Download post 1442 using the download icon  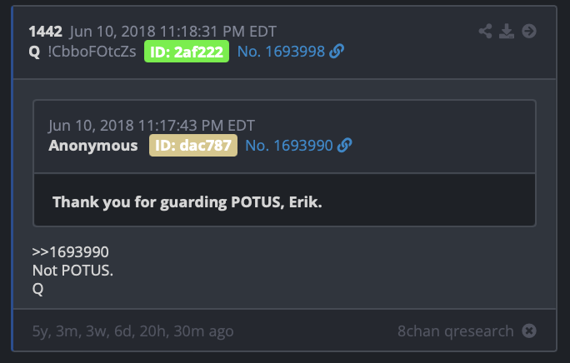[x=507, y=32]
